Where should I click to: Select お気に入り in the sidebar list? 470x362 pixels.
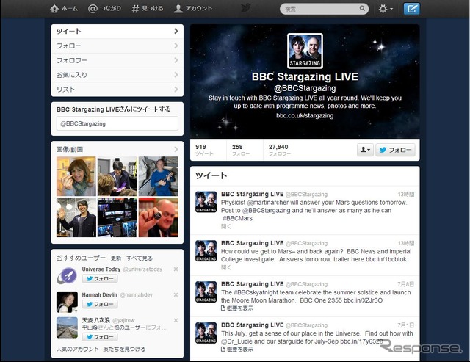coord(117,75)
